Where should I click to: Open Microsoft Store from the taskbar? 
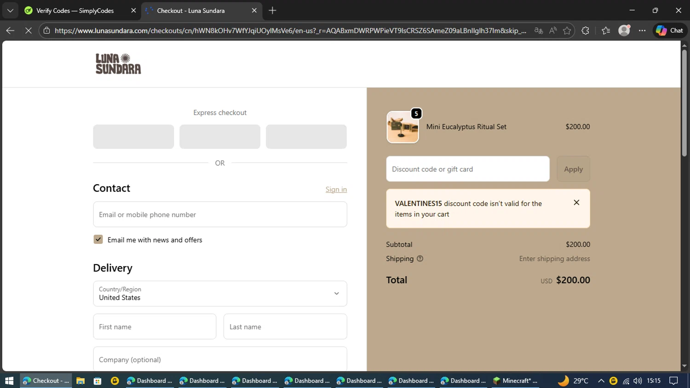click(98, 381)
